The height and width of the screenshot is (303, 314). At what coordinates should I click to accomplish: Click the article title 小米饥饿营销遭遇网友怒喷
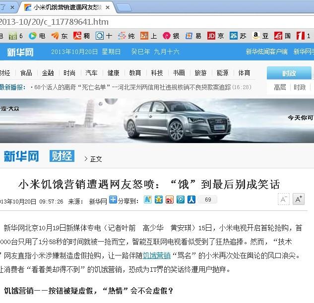tap(149, 184)
